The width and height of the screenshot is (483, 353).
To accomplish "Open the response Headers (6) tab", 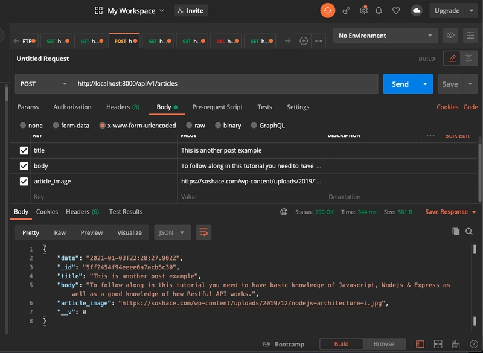I will pos(83,212).
